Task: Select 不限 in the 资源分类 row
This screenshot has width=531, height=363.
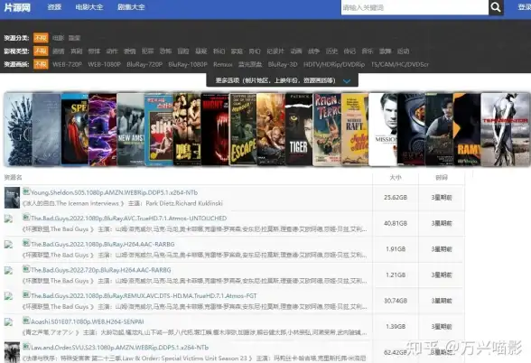Action: (x=41, y=38)
